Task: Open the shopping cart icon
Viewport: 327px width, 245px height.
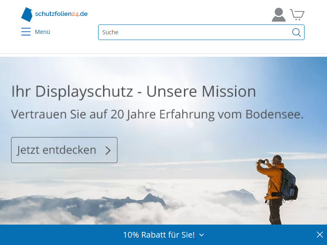Action: coord(297,15)
